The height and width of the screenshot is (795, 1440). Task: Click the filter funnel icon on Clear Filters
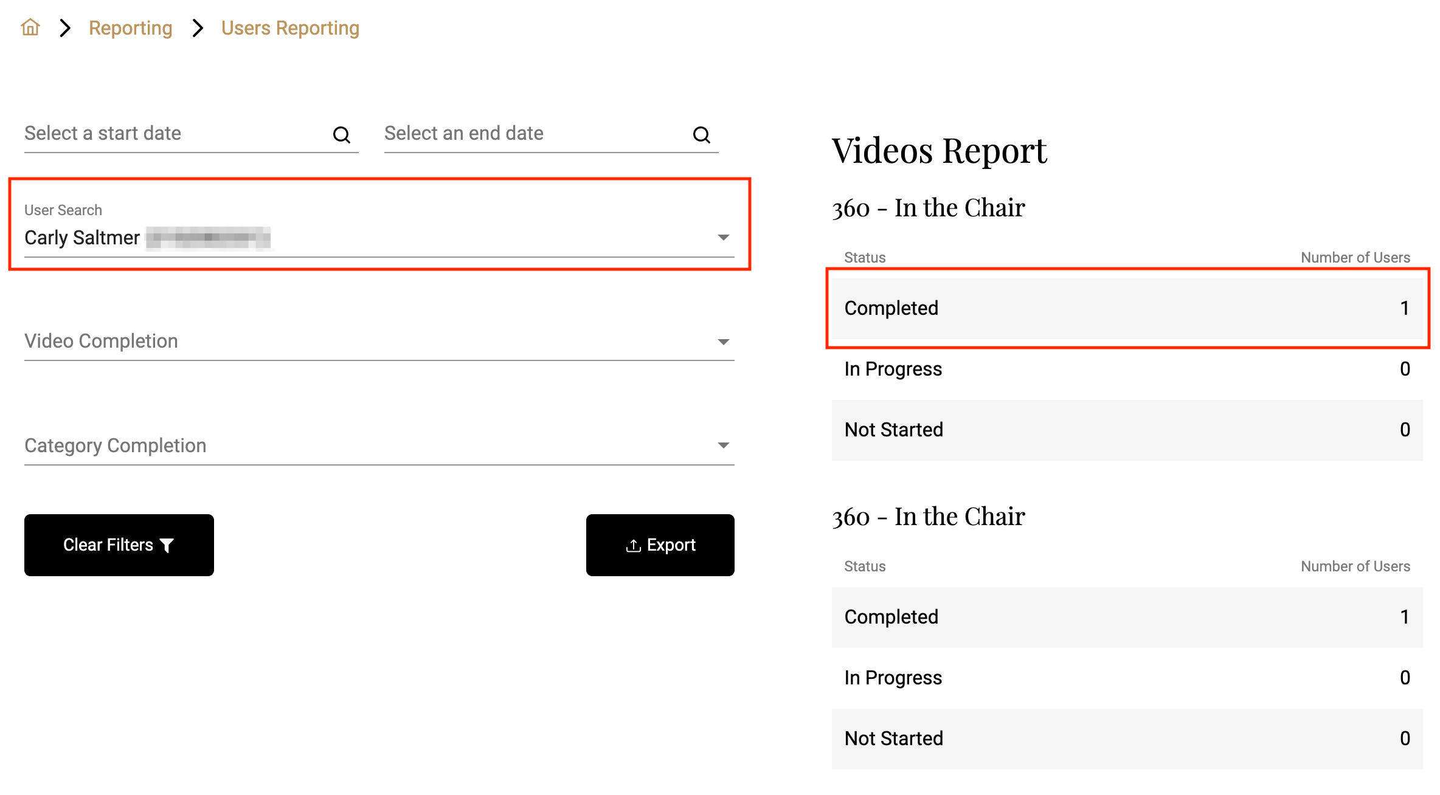(167, 545)
